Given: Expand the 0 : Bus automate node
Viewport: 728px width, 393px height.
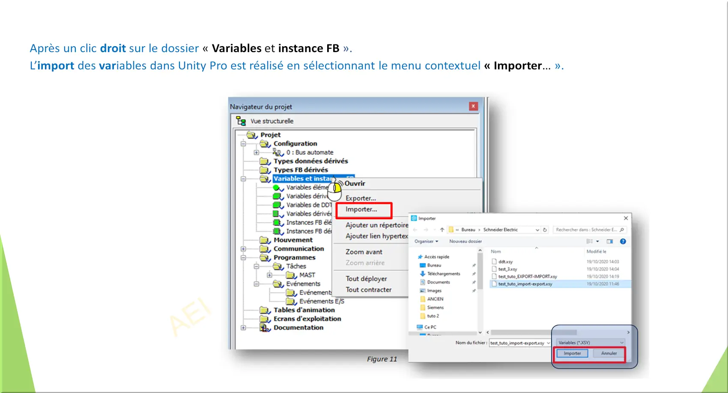Looking at the screenshot, I should (256, 153).
